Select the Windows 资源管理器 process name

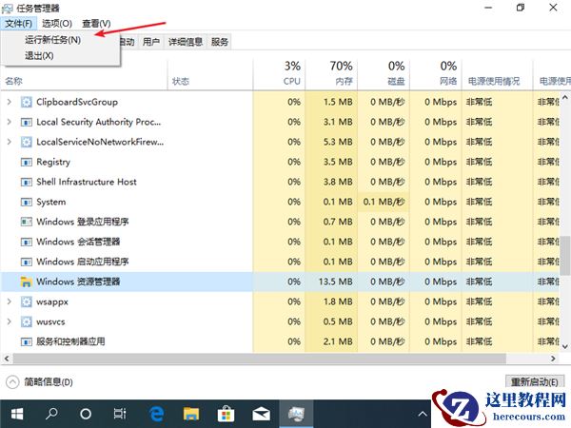click(78, 282)
